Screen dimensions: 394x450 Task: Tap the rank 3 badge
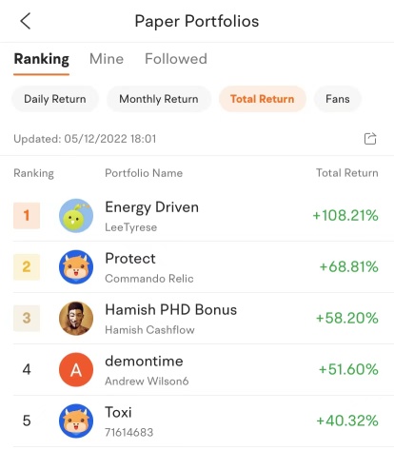tap(27, 318)
